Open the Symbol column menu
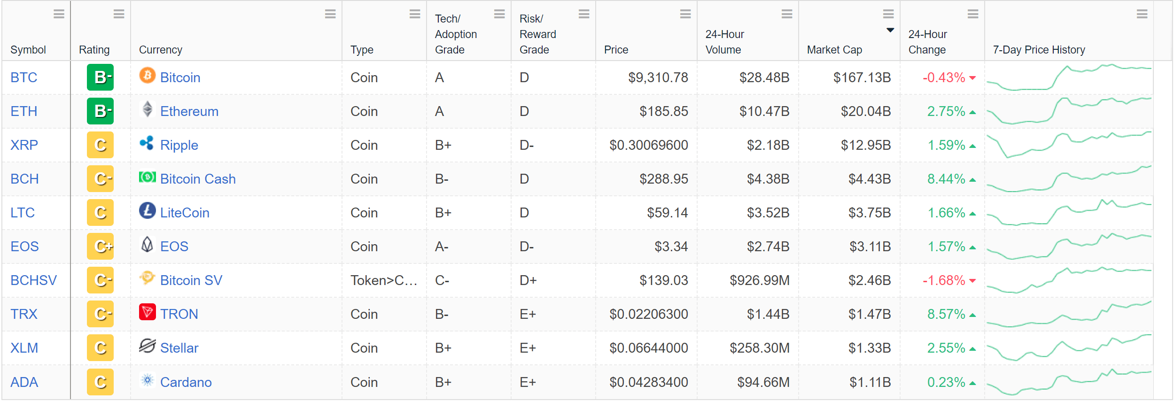The image size is (1174, 401). pos(59,14)
